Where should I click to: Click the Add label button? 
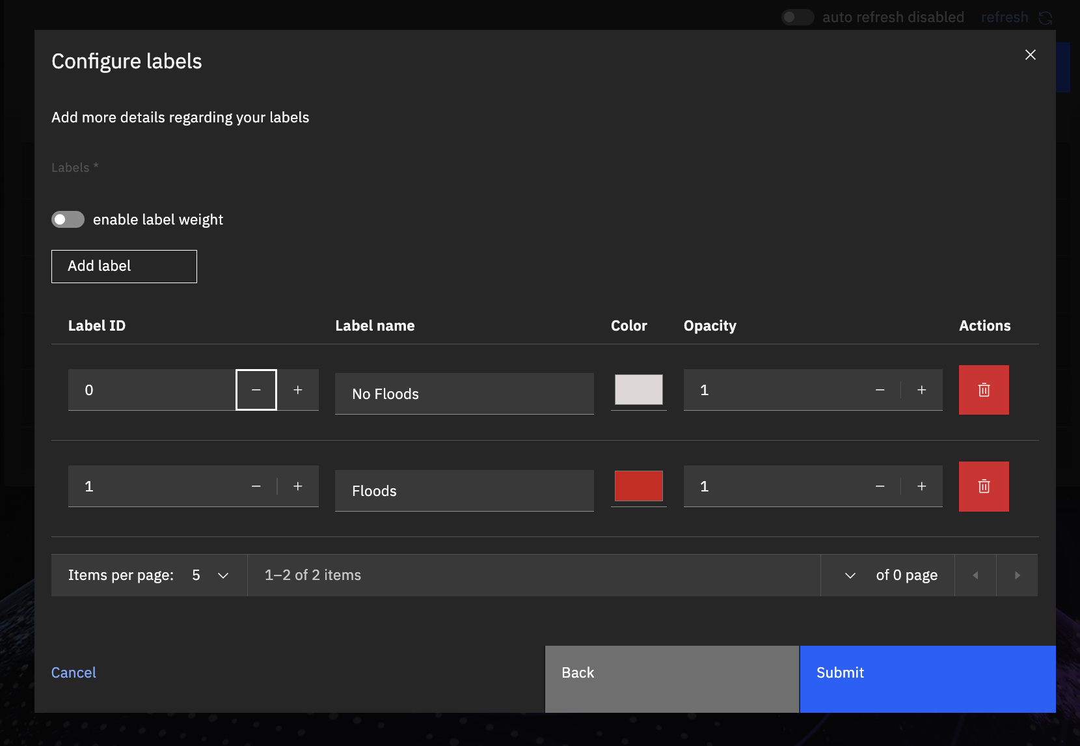[124, 266]
